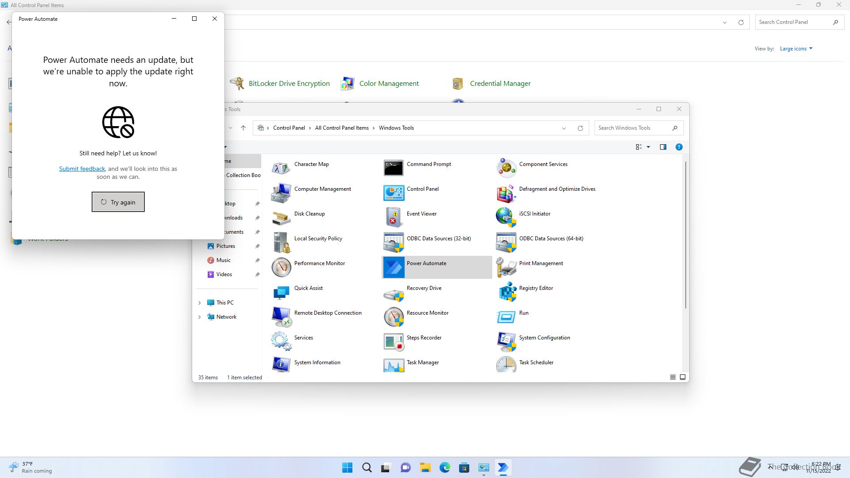Viewport: 850px width, 478px height.
Task: Select Quick Assist icon
Action: (281, 292)
